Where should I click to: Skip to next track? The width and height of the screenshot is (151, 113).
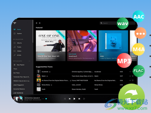point(79,99)
